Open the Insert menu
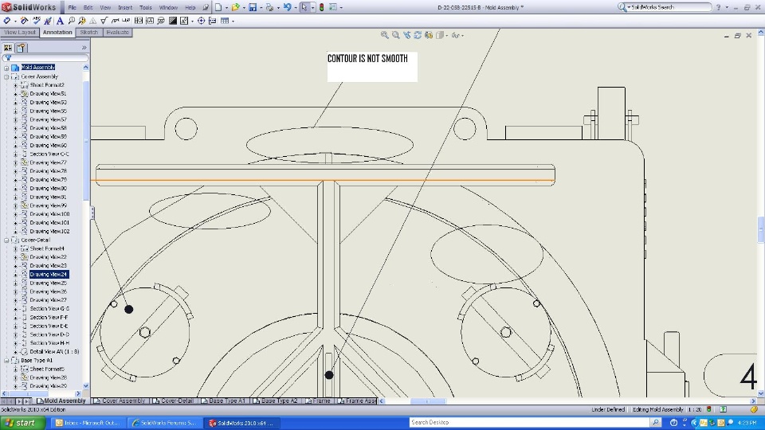 pyautogui.click(x=125, y=7)
